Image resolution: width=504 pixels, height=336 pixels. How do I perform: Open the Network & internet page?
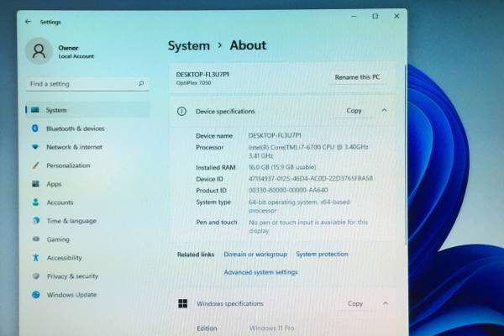point(74,147)
